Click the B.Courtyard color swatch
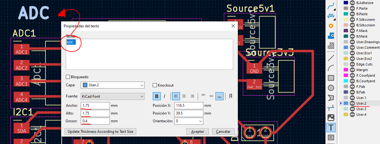Viewport: 380px width, 144px height. pyautogui.click(x=346, y=81)
